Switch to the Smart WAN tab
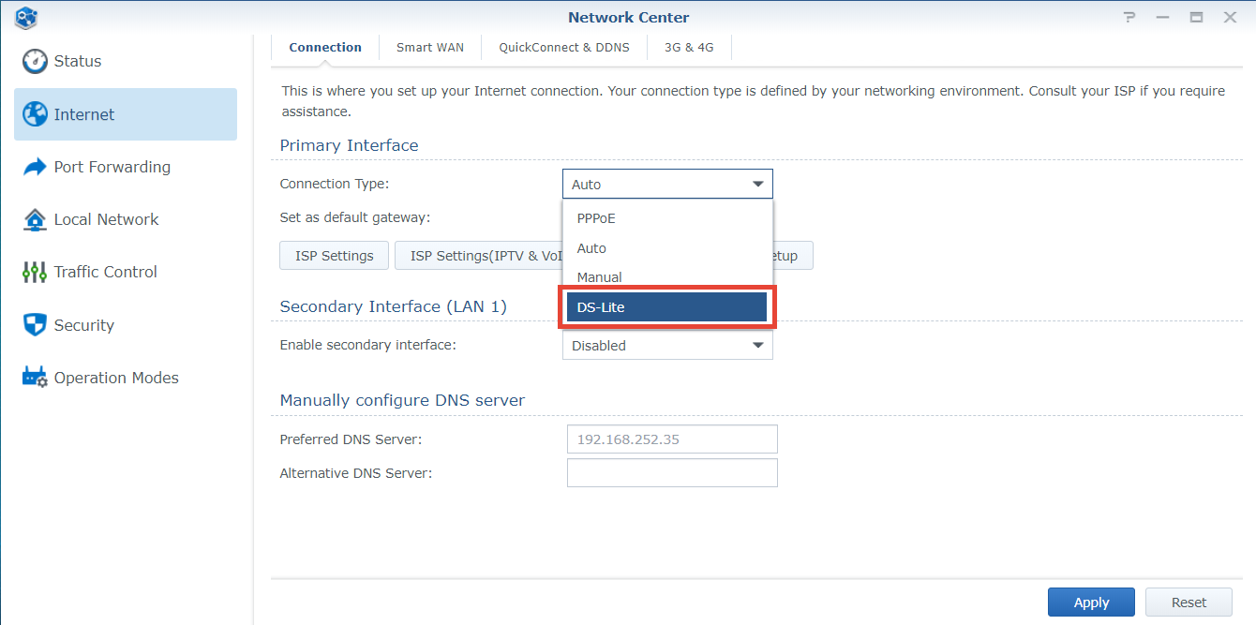Image resolution: width=1256 pixels, height=625 pixels. pyautogui.click(x=429, y=47)
